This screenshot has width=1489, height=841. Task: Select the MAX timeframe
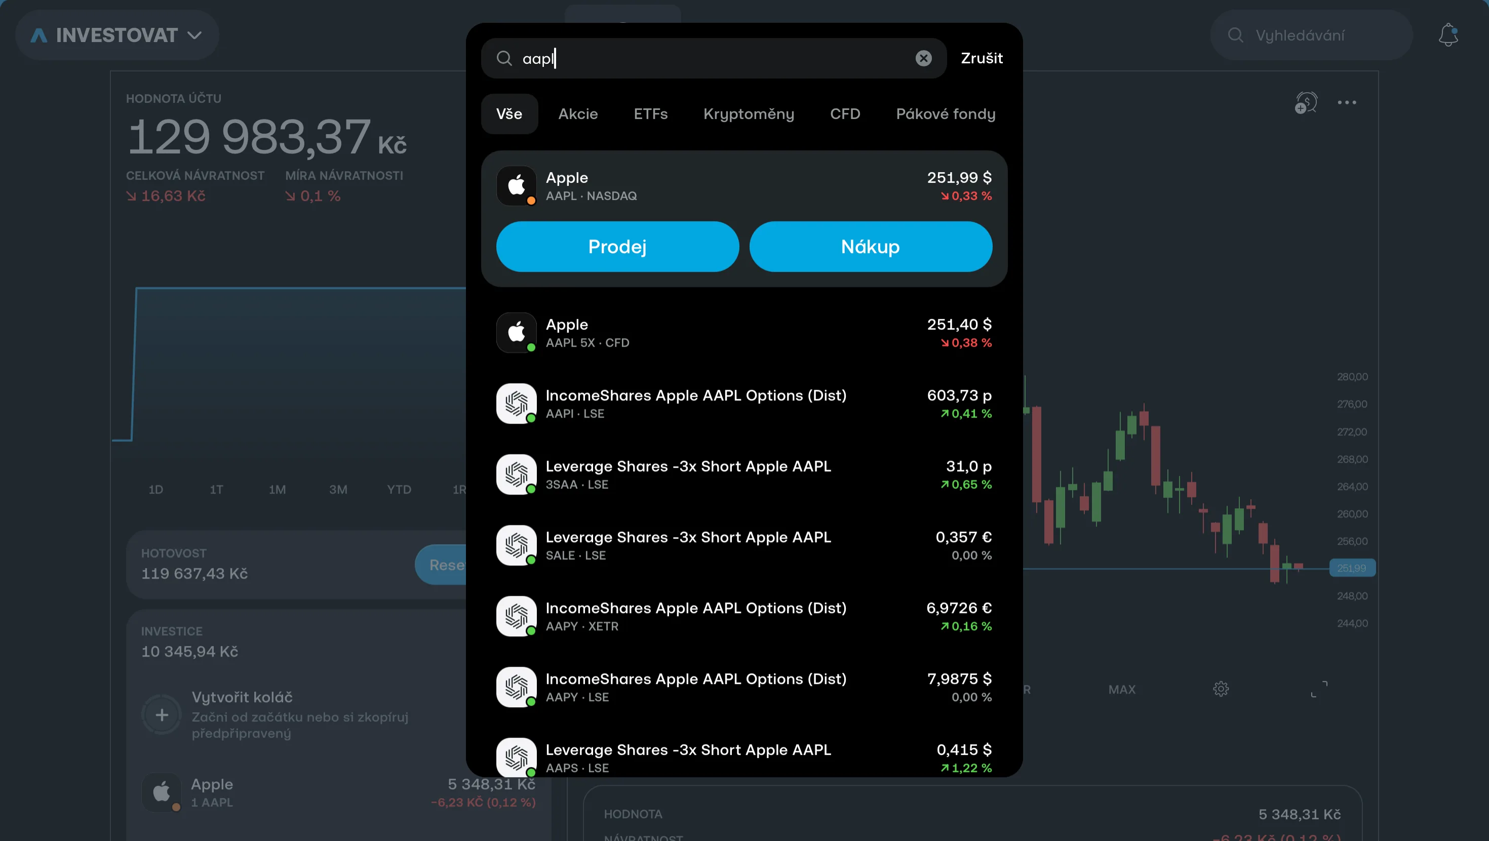(1121, 689)
